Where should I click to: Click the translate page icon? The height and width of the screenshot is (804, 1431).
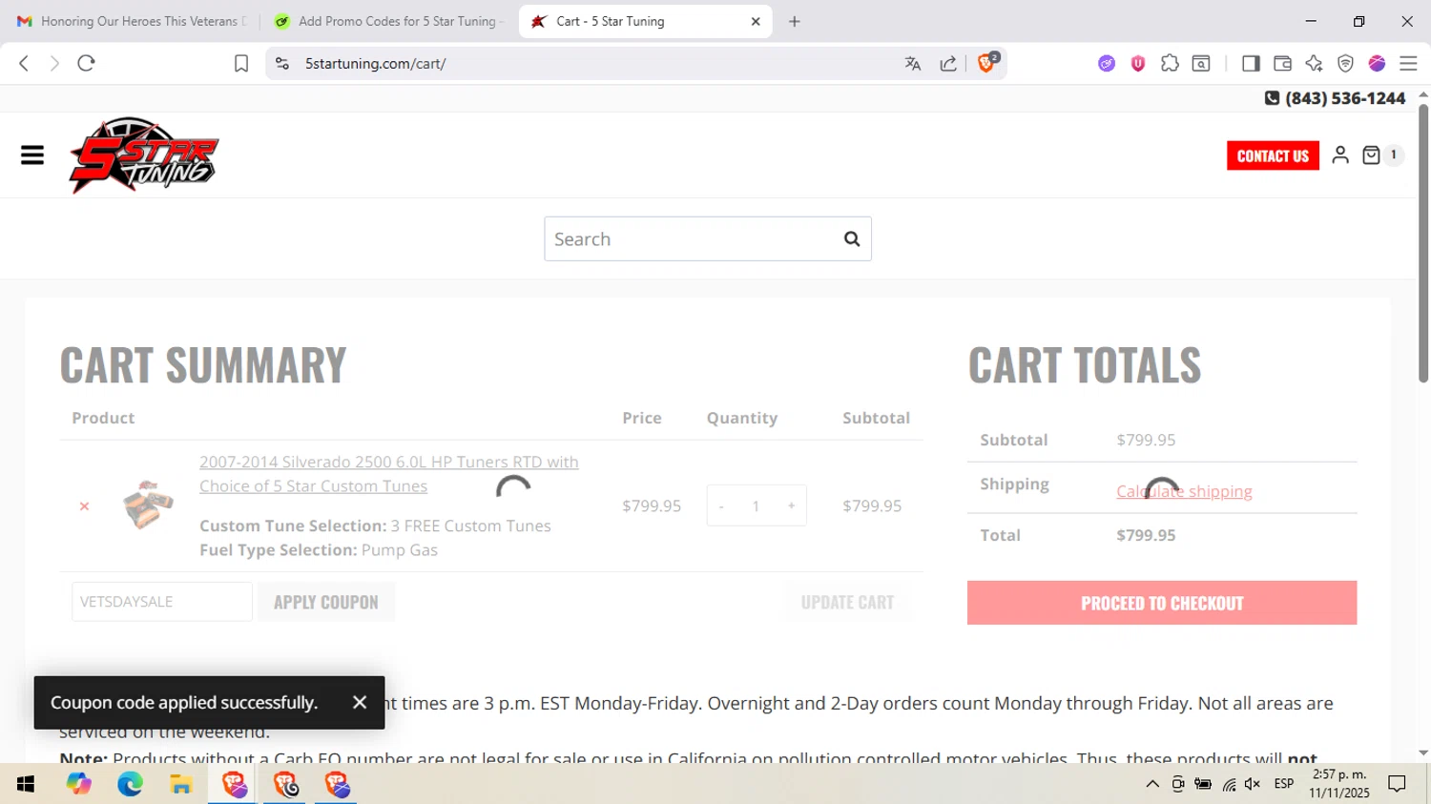(x=913, y=63)
